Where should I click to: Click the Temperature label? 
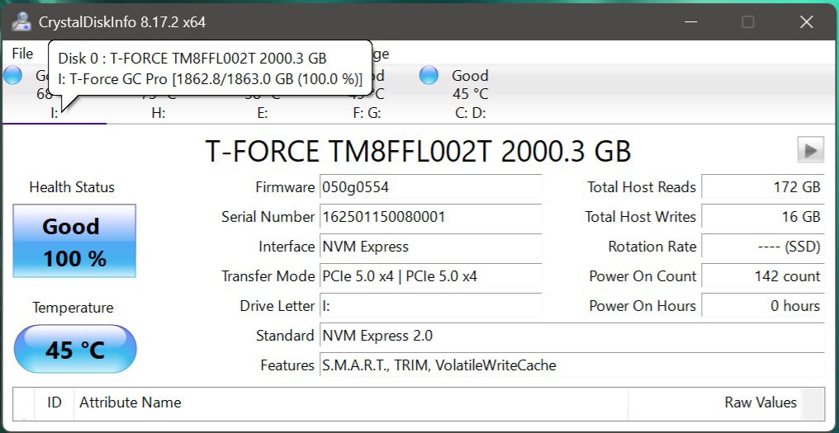[73, 308]
